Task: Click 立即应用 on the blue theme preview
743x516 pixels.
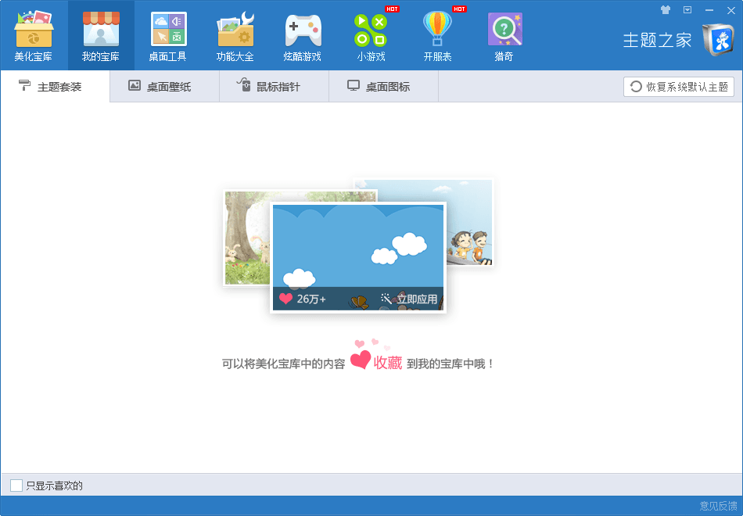Action: click(409, 299)
